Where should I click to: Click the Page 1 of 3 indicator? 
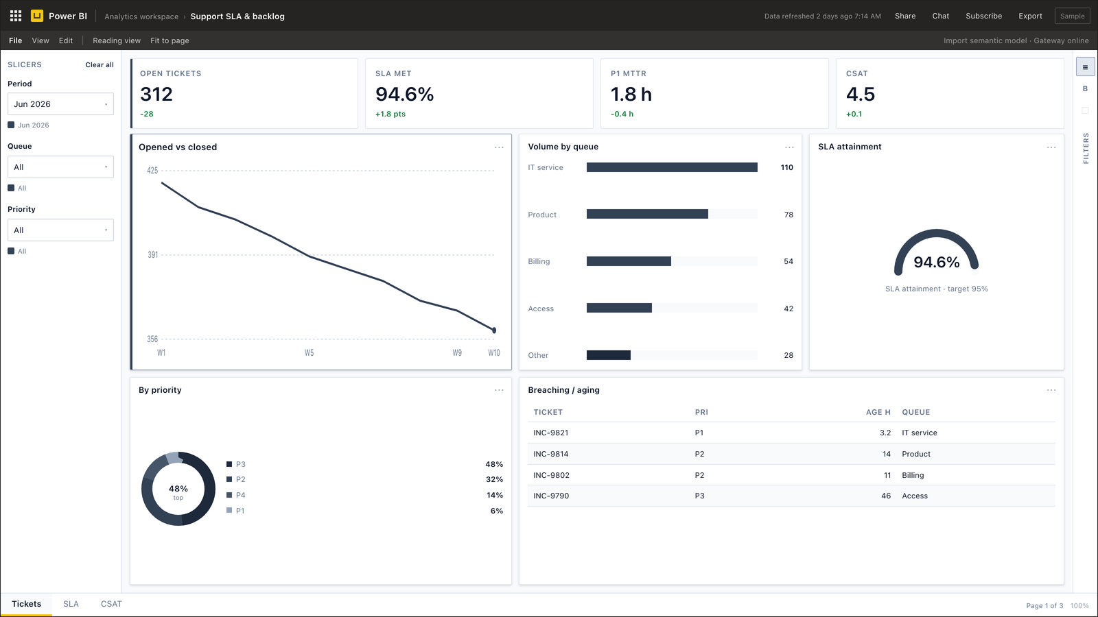1044,605
